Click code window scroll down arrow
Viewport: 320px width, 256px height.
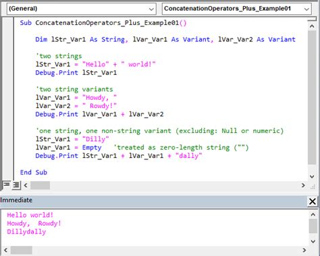[x=312, y=176]
